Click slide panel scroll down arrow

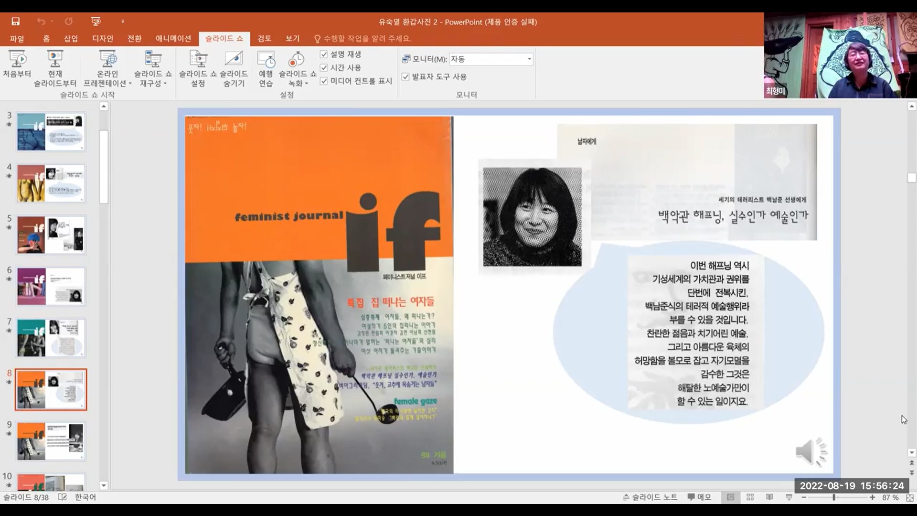click(104, 485)
